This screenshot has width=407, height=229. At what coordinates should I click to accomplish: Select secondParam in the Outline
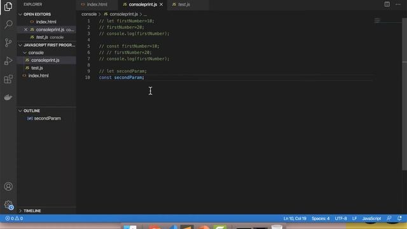click(x=46, y=118)
